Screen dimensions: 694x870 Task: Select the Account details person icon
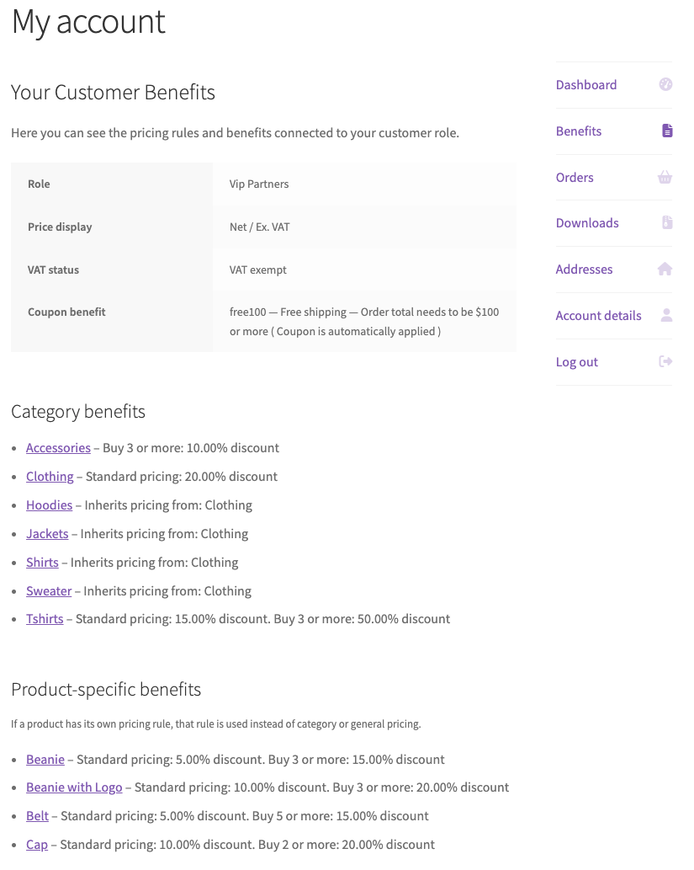pos(665,314)
